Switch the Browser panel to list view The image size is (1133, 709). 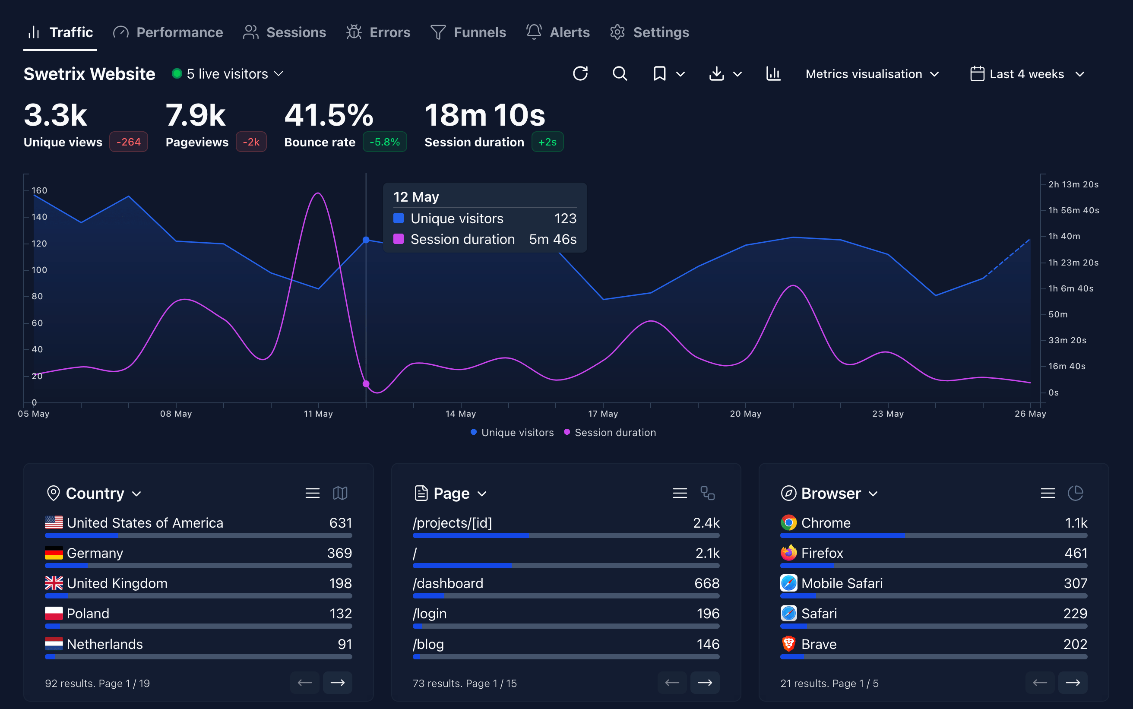1048,493
